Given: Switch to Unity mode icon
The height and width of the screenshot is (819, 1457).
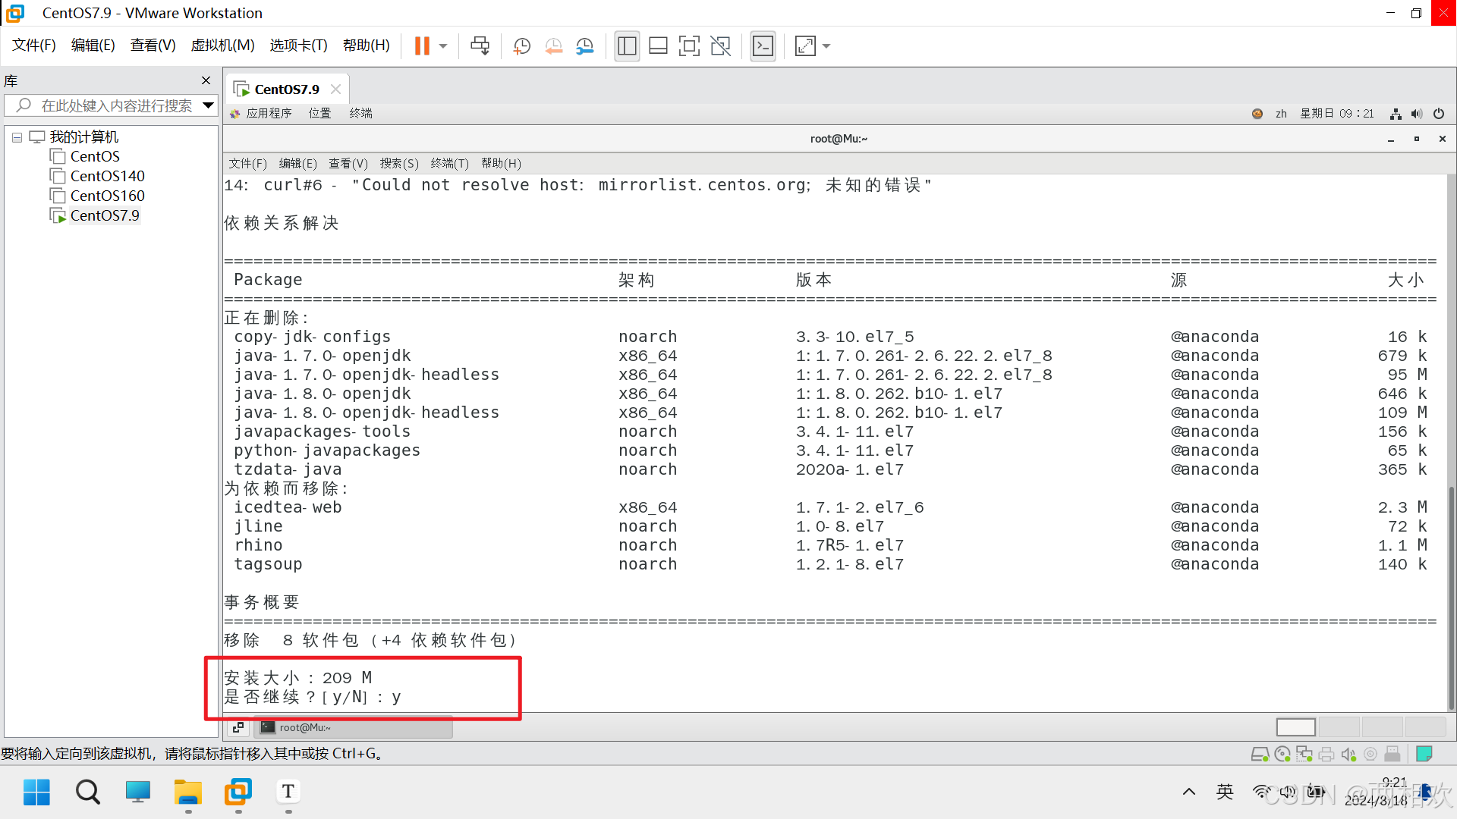Looking at the screenshot, I should click(720, 46).
